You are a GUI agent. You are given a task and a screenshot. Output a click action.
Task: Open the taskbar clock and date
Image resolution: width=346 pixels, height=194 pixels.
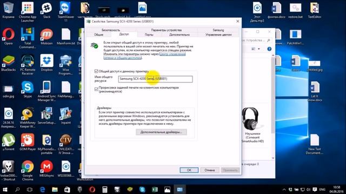click(x=336, y=189)
